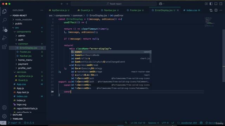Image resolution: width=225 pixels, height=126 pixels.
Task: Switch to the Guard.js tab
Action: (x=85, y=10)
